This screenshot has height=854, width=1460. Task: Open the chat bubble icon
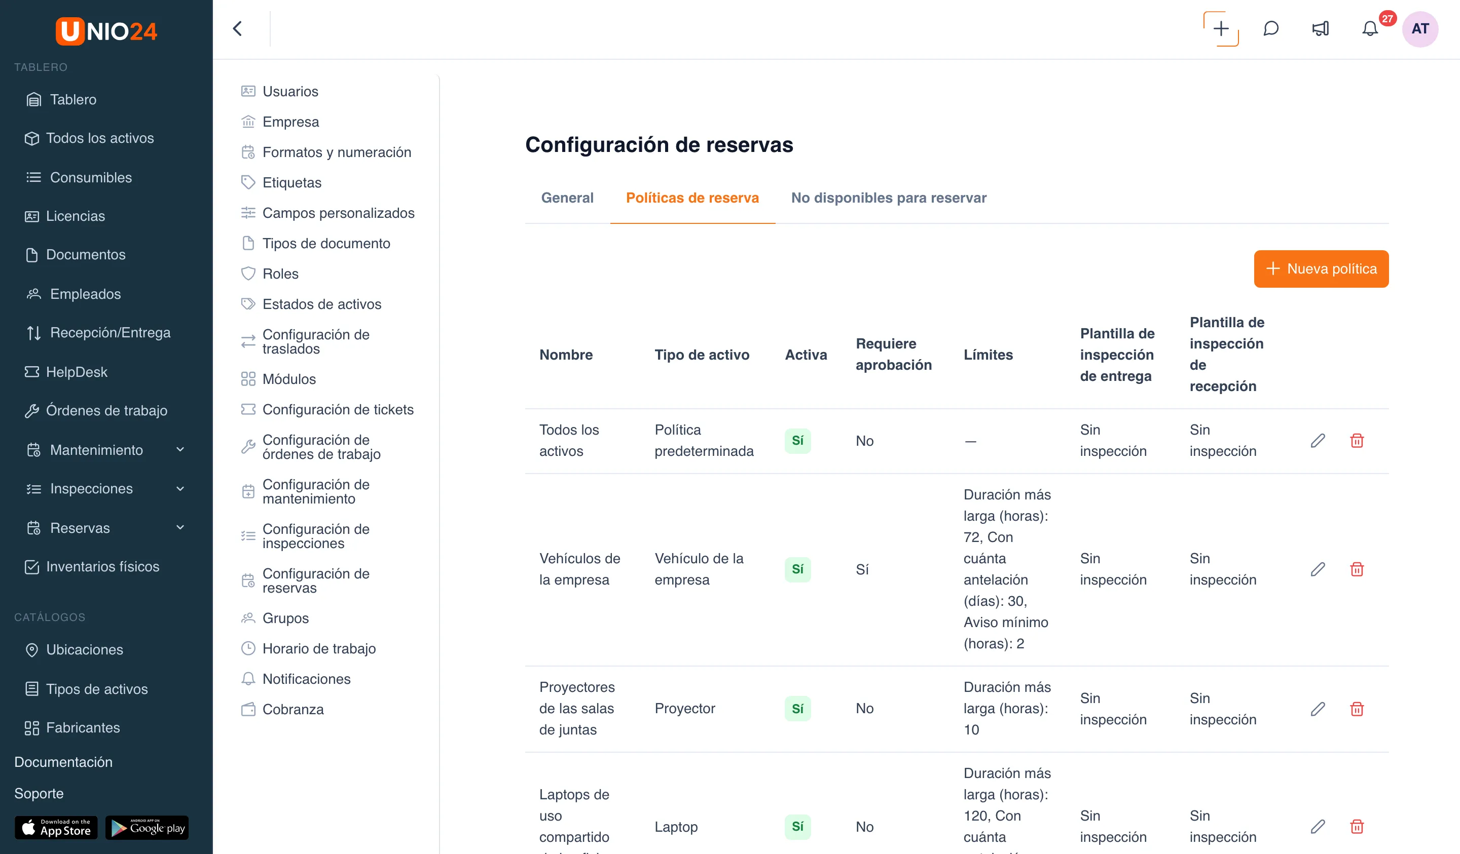click(1270, 28)
